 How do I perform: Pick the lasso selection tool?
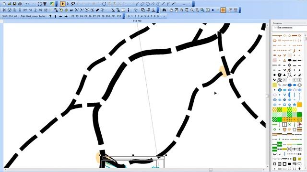pos(73,4)
